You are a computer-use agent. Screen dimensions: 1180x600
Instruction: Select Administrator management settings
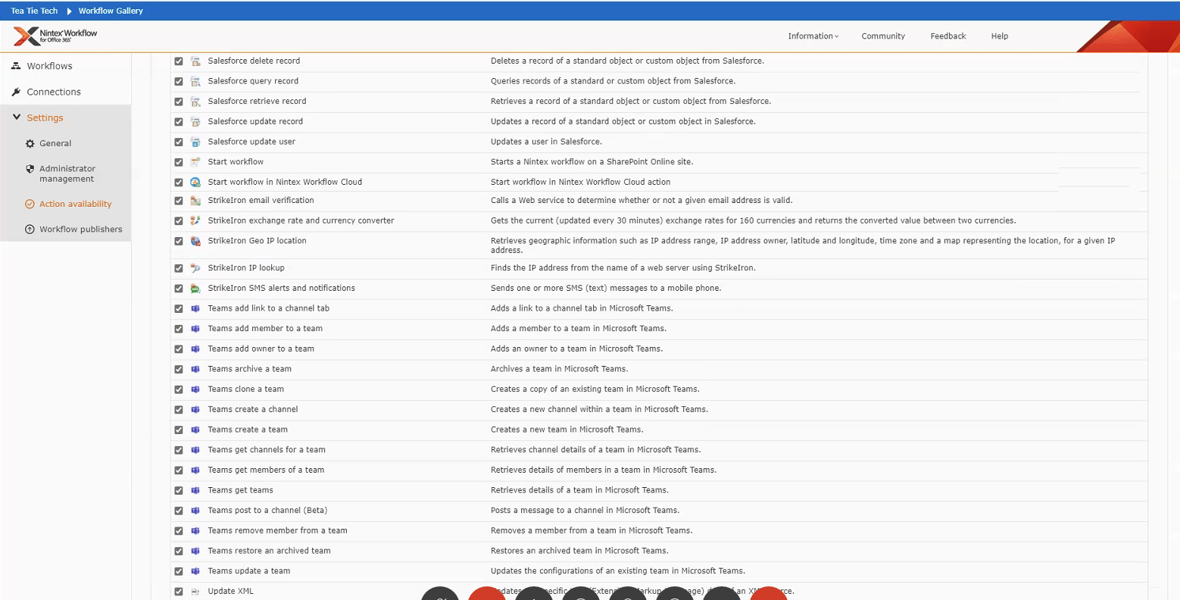(x=67, y=173)
